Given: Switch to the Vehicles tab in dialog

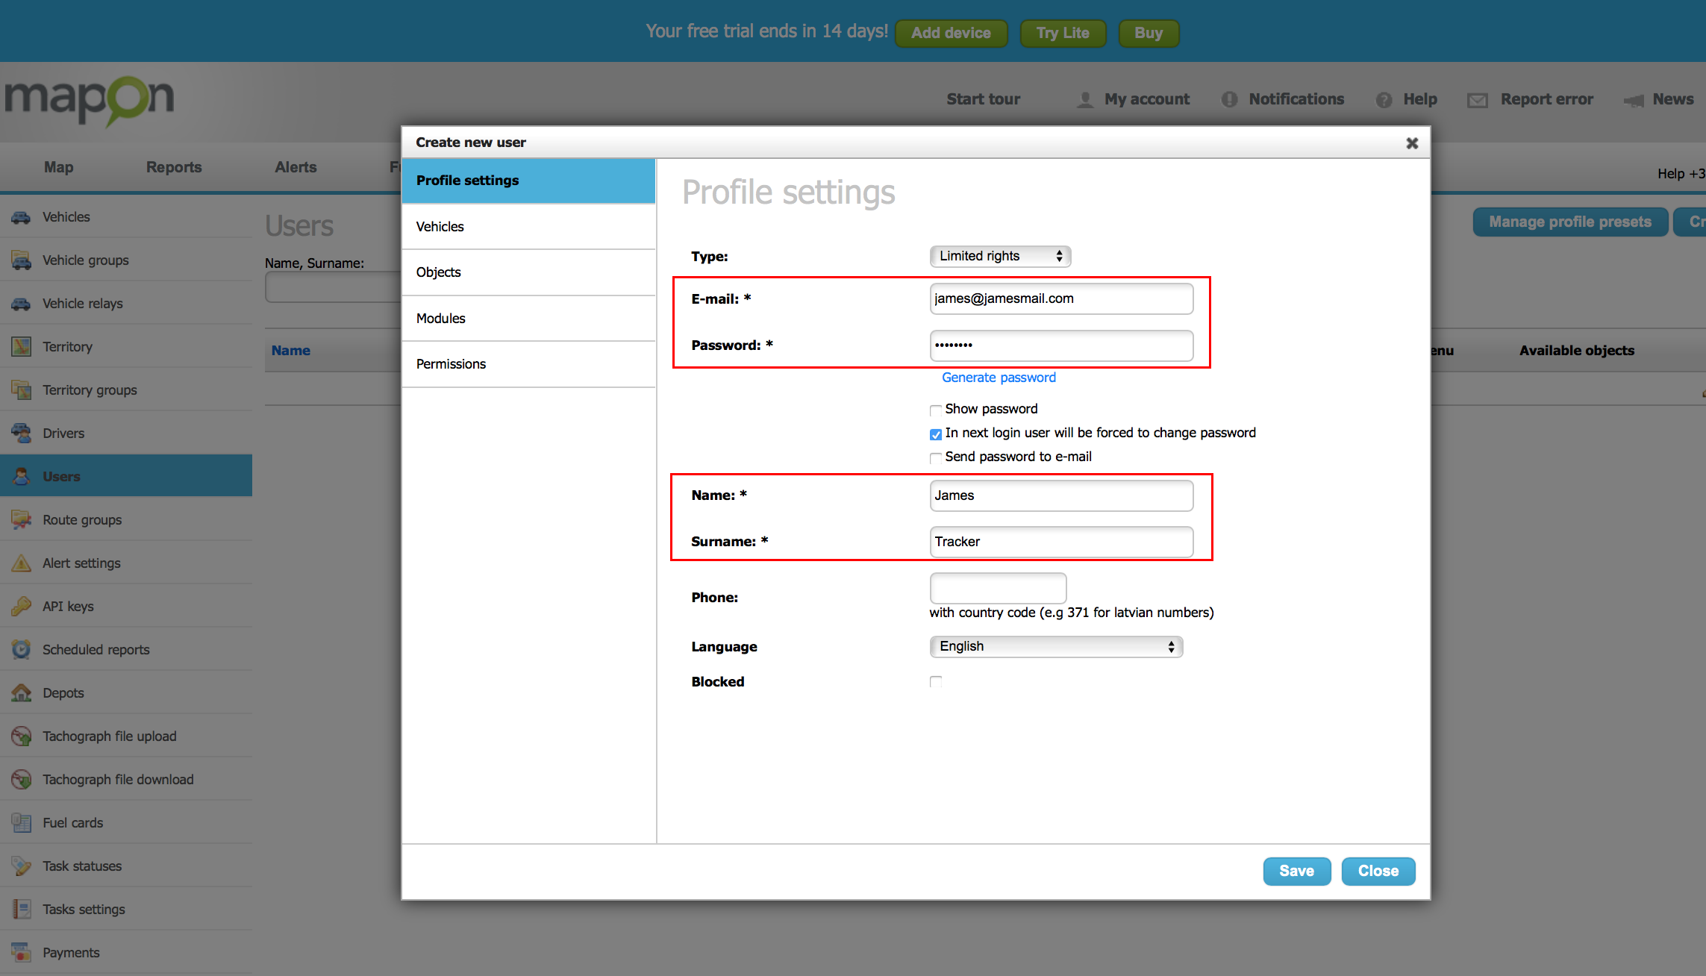Looking at the screenshot, I should click(528, 227).
